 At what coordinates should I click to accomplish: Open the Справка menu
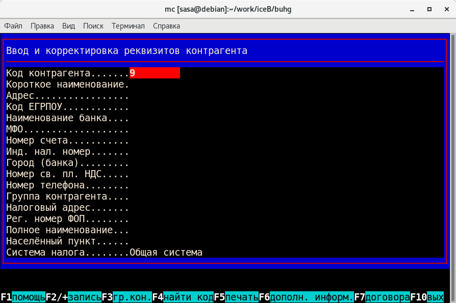[x=166, y=25]
